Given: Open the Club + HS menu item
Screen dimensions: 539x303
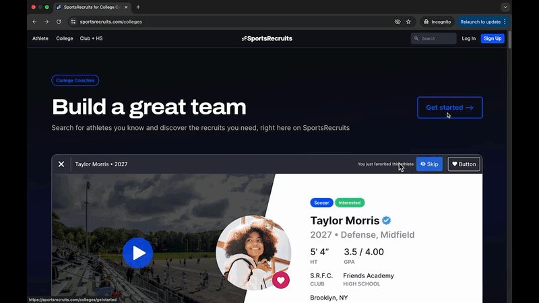Looking at the screenshot, I should pos(91,38).
